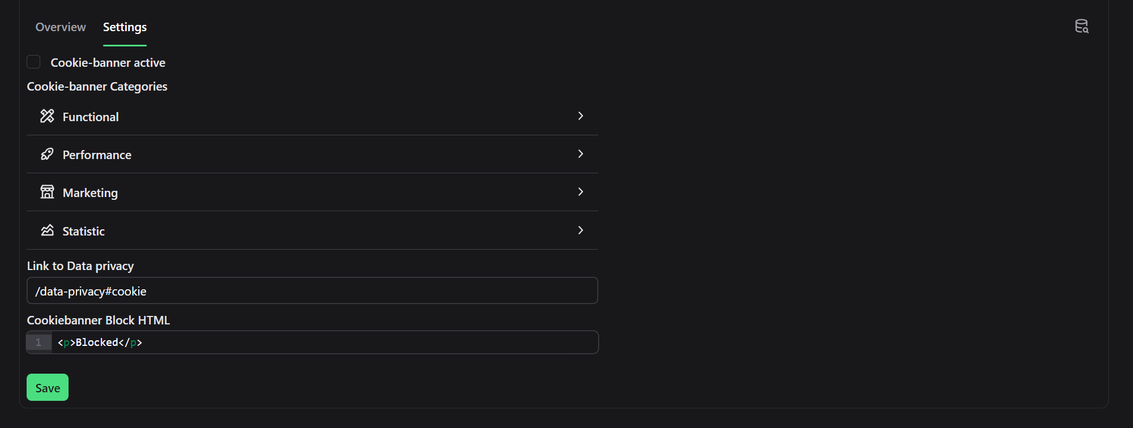Focus the Link to Data privacy field
The width and height of the screenshot is (1133, 428).
[x=312, y=291]
